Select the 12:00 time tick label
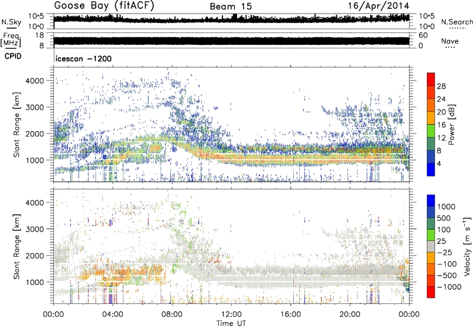The width and height of the screenshot is (473, 327). [x=231, y=315]
